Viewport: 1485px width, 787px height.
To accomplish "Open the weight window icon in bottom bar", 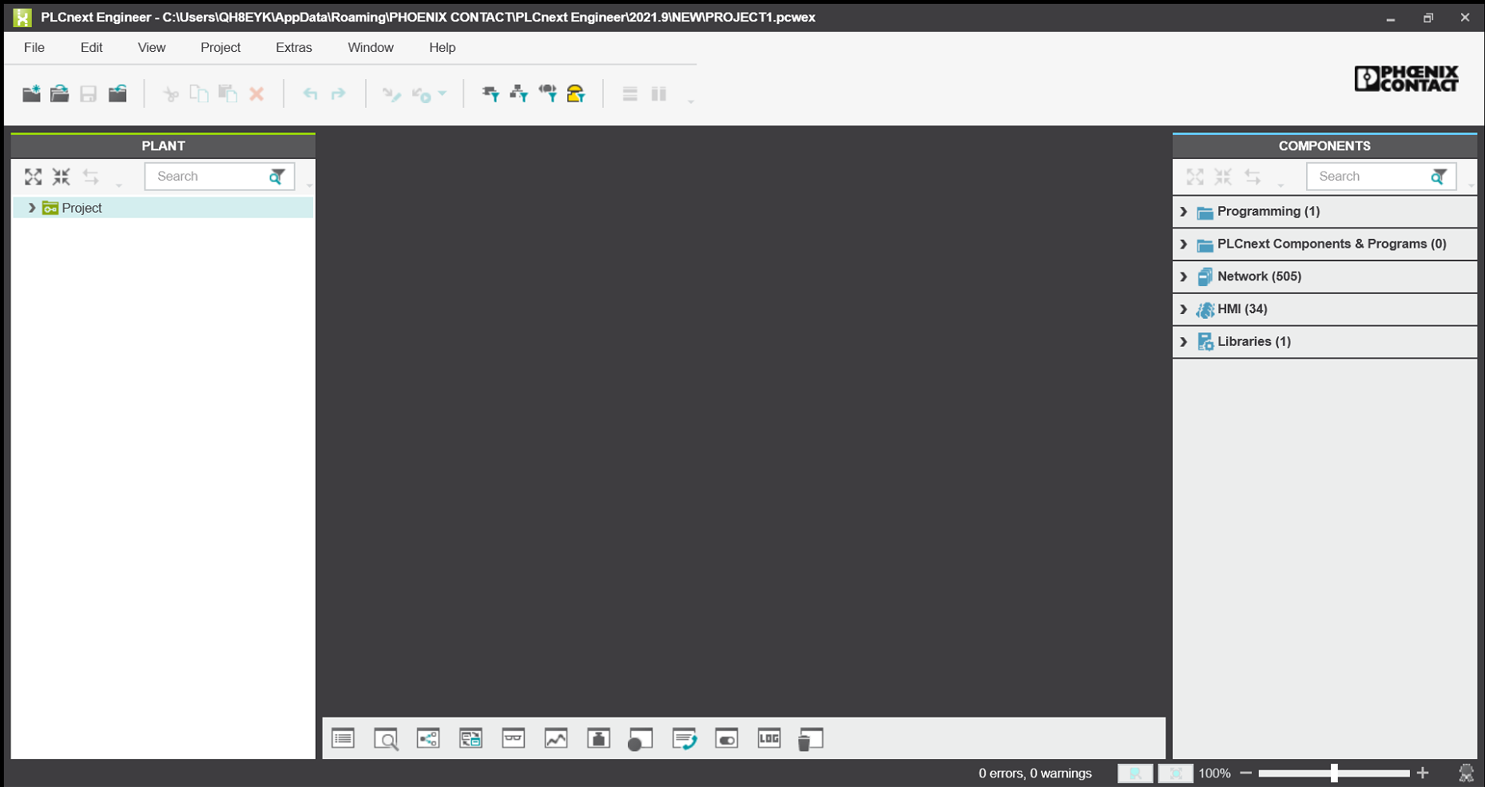I will pos(598,739).
